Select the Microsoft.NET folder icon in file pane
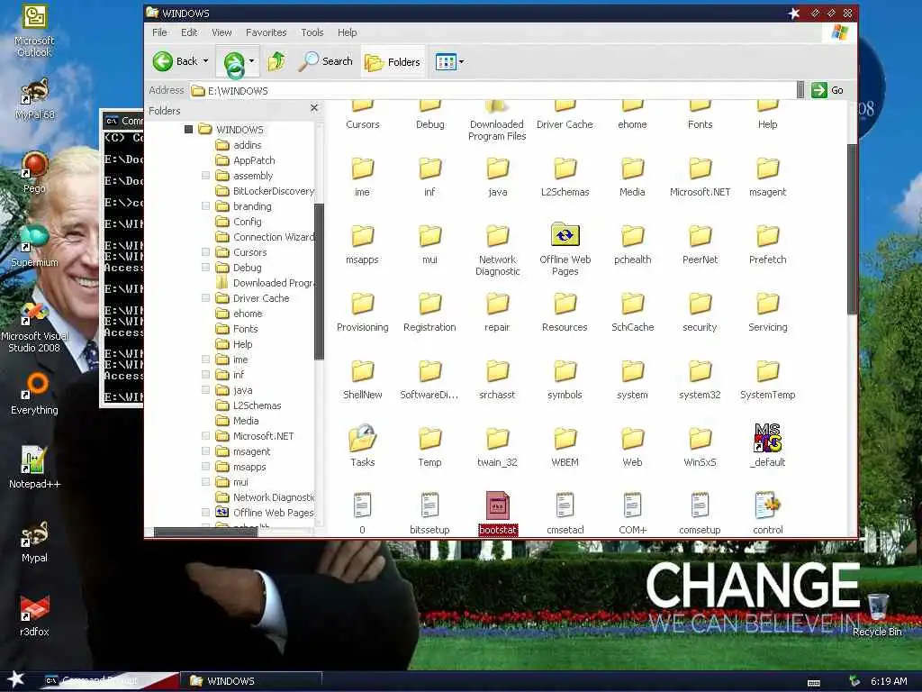This screenshot has height=692, width=922. click(x=700, y=168)
